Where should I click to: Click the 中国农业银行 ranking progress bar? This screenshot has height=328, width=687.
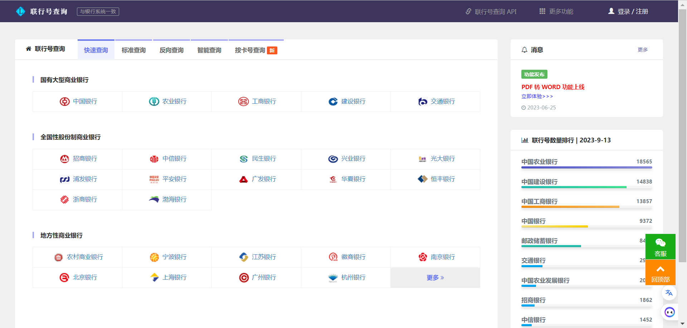click(586, 167)
